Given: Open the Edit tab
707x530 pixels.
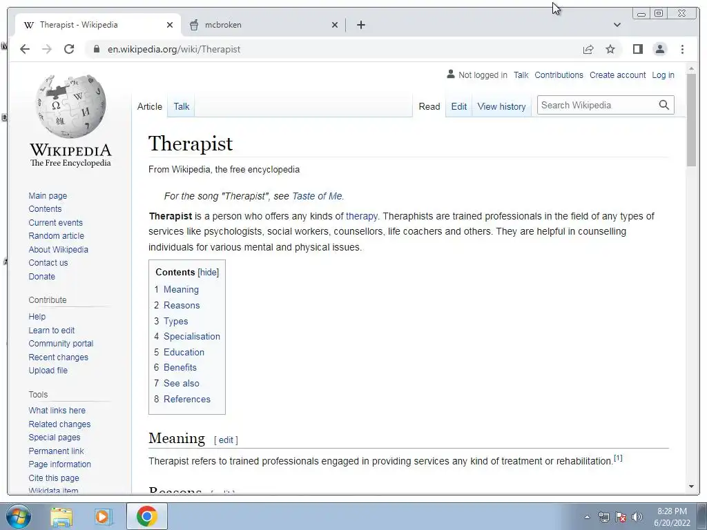Looking at the screenshot, I should 459,106.
